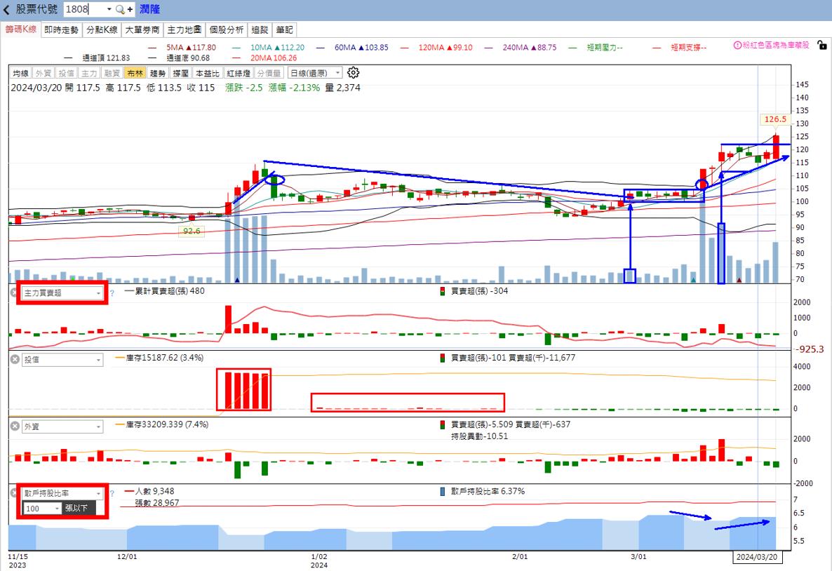The image size is (832, 571).
Task: Click the plus icon to add stock
Action: tap(130, 10)
